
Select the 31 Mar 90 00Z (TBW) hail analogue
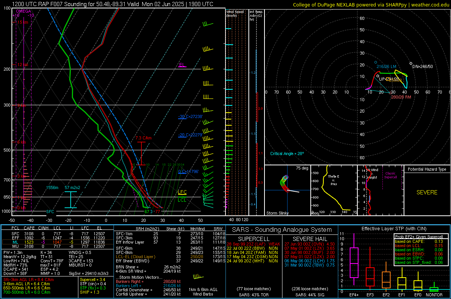(310, 265)
